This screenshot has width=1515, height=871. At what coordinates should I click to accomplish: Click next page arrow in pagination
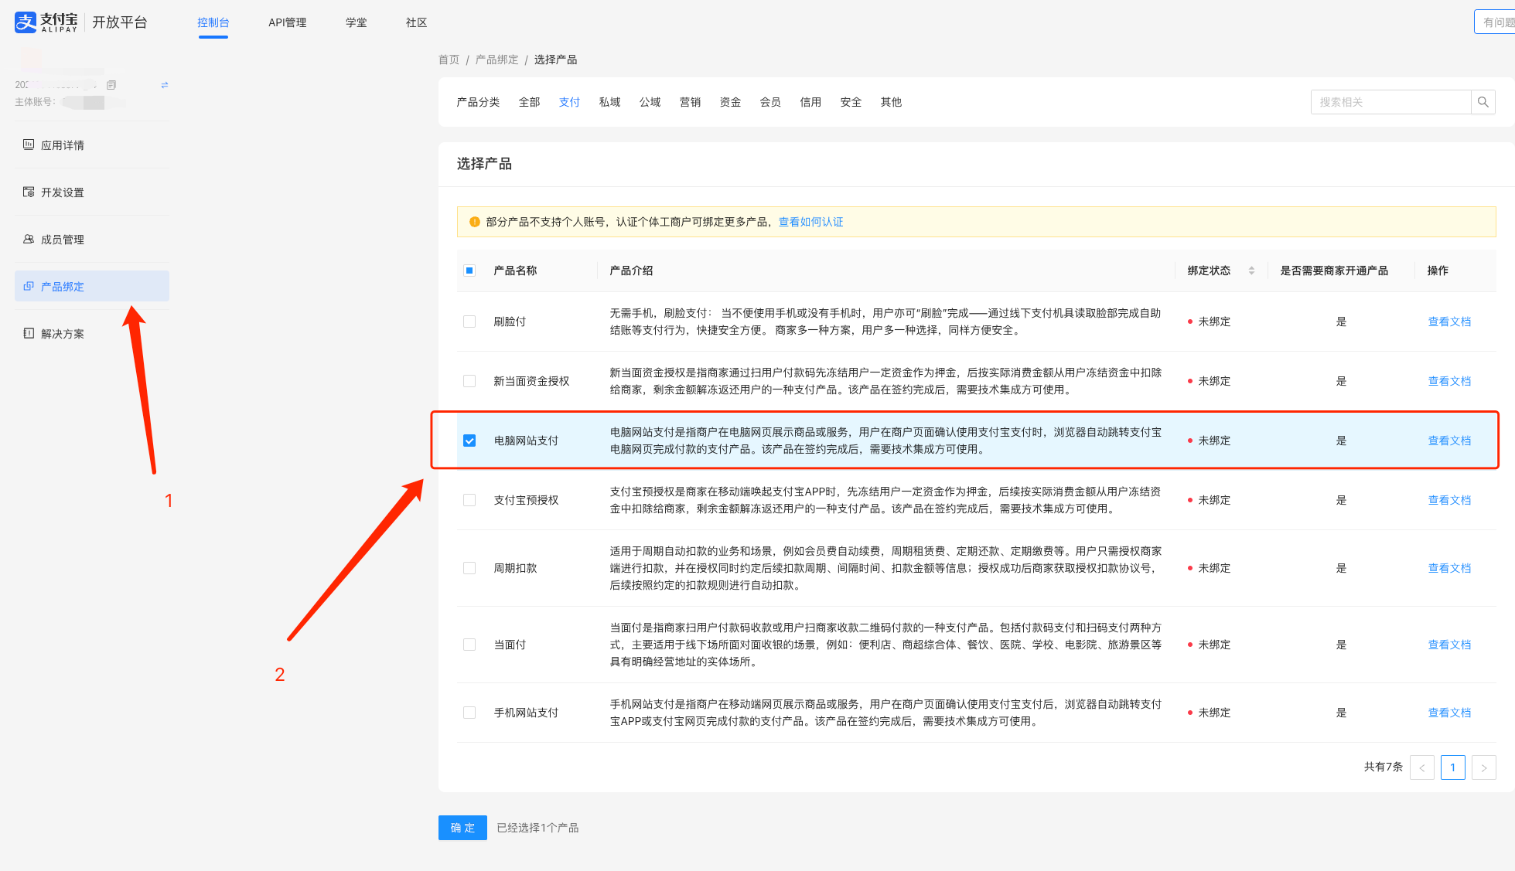coord(1484,767)
